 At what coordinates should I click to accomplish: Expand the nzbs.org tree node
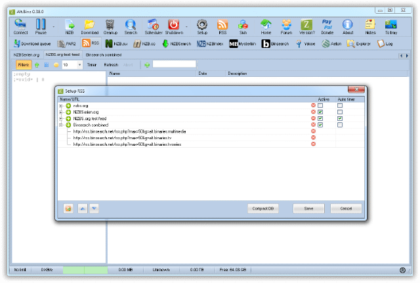61,106
